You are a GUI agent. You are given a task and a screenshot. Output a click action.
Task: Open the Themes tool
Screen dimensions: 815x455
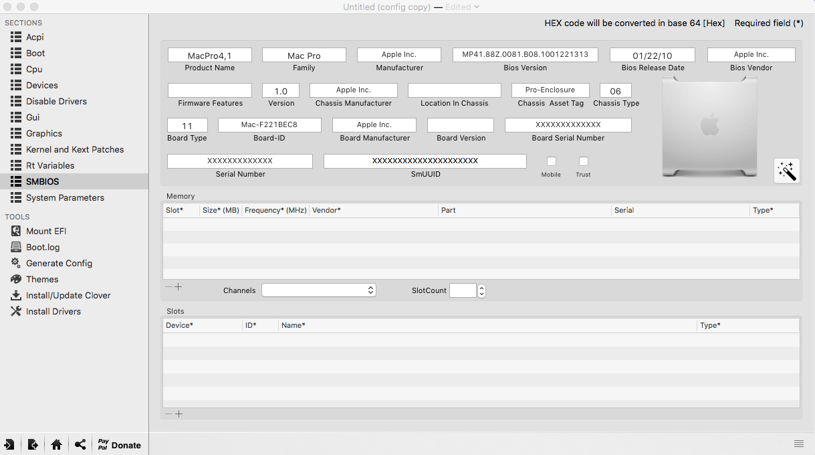pyautogui.click(x=74, y=279)
